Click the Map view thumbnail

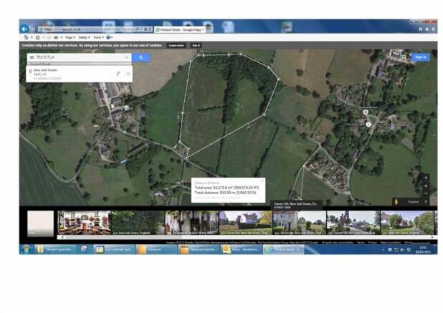pyautogui.click(x=40, y=223)
